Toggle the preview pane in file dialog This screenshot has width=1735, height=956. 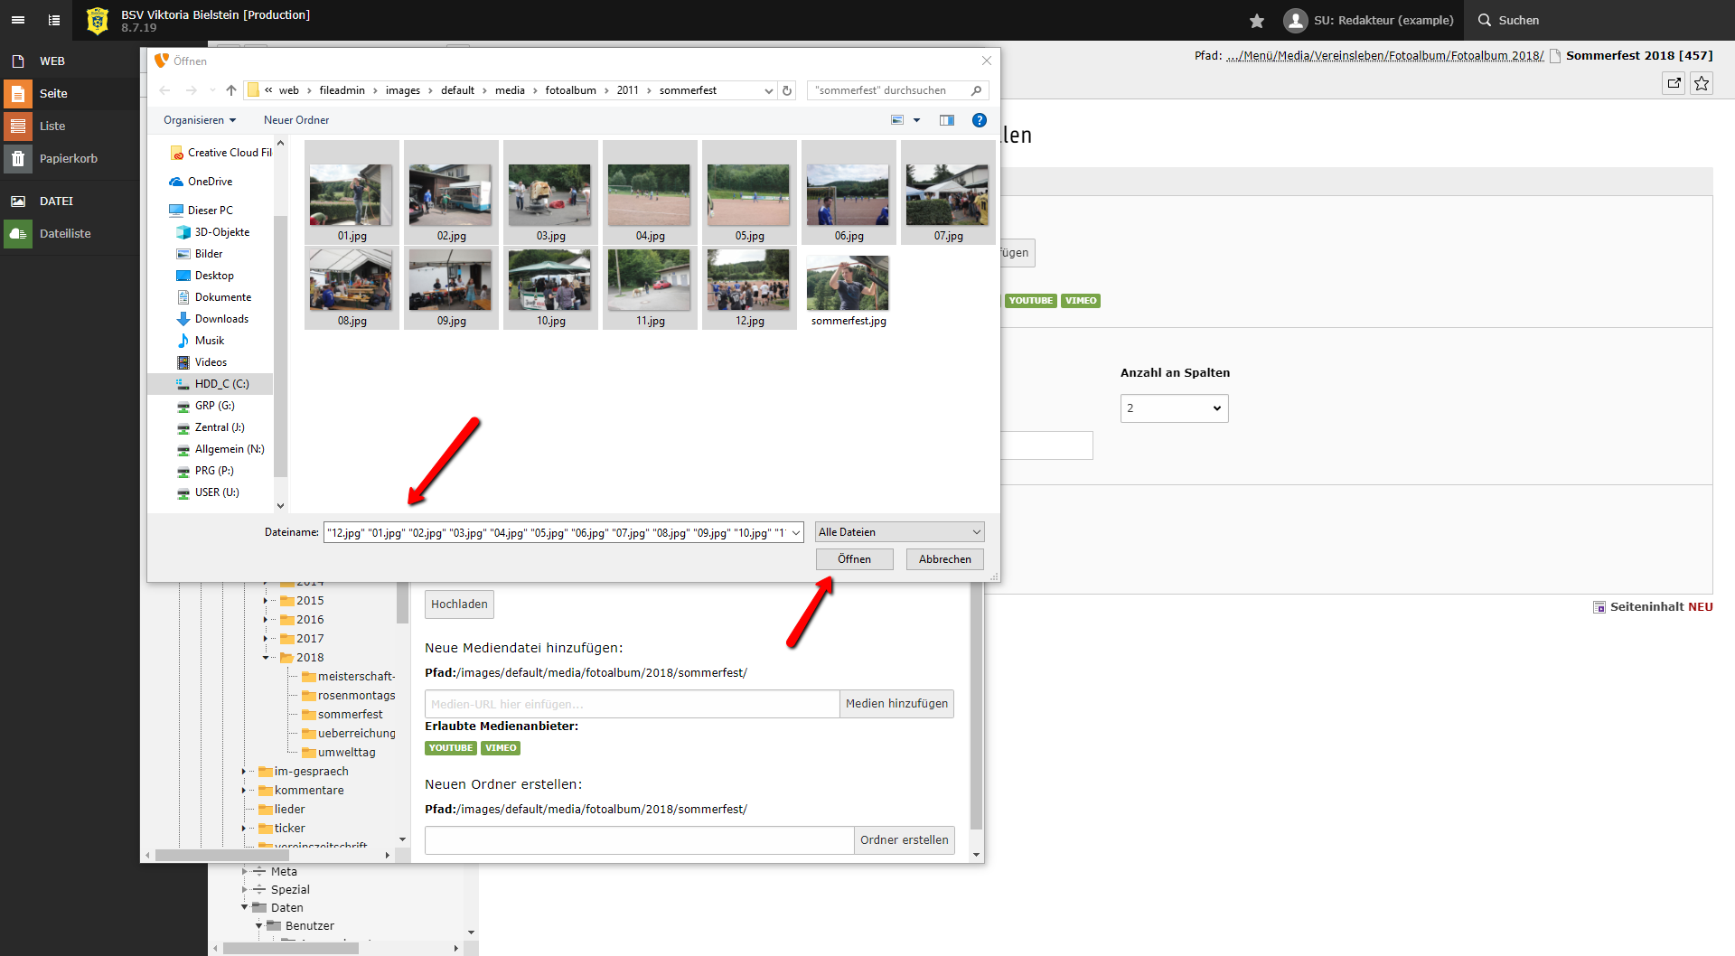click(x=946, y=120)
